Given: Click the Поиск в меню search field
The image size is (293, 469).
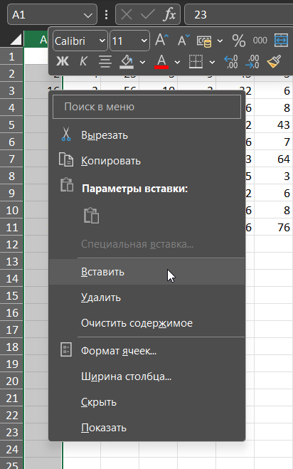Looking at the screenshot, I should (x=146, y=107).
